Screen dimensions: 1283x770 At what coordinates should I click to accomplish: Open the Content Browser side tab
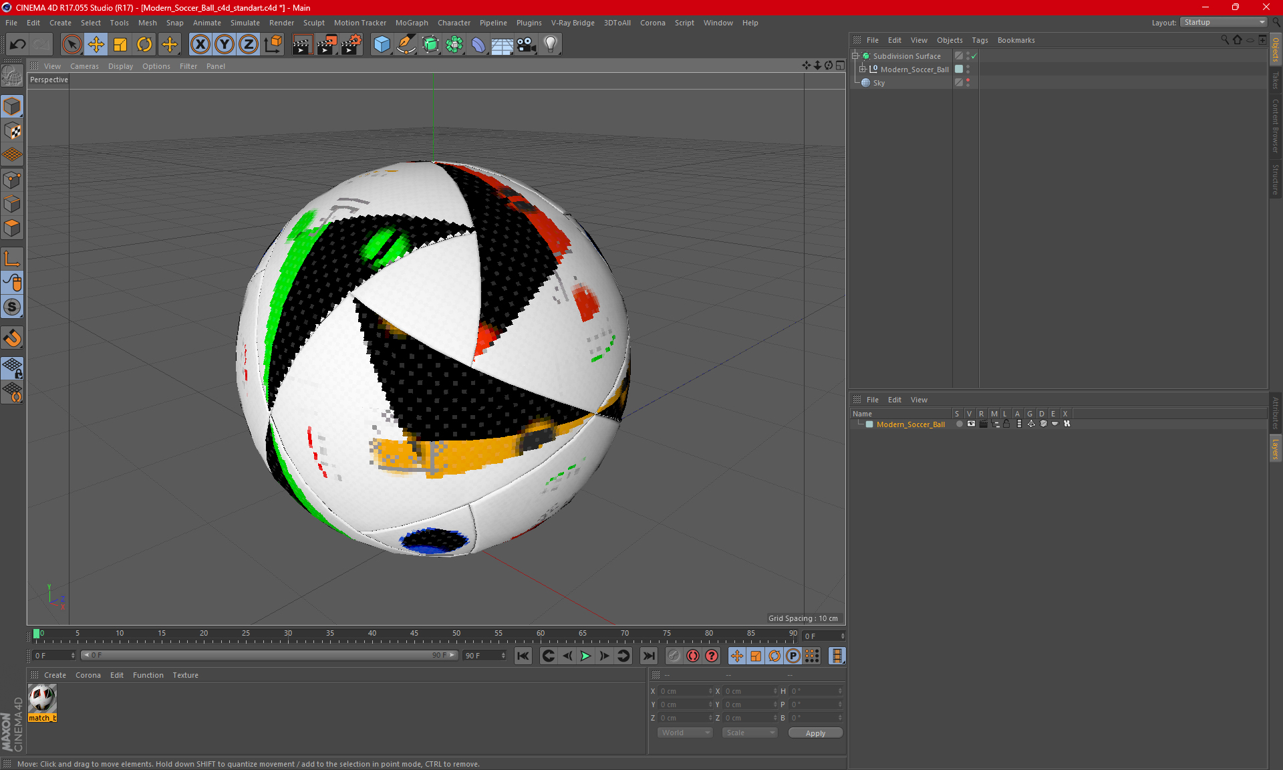pyautogui.click(x=1275, y=126)
